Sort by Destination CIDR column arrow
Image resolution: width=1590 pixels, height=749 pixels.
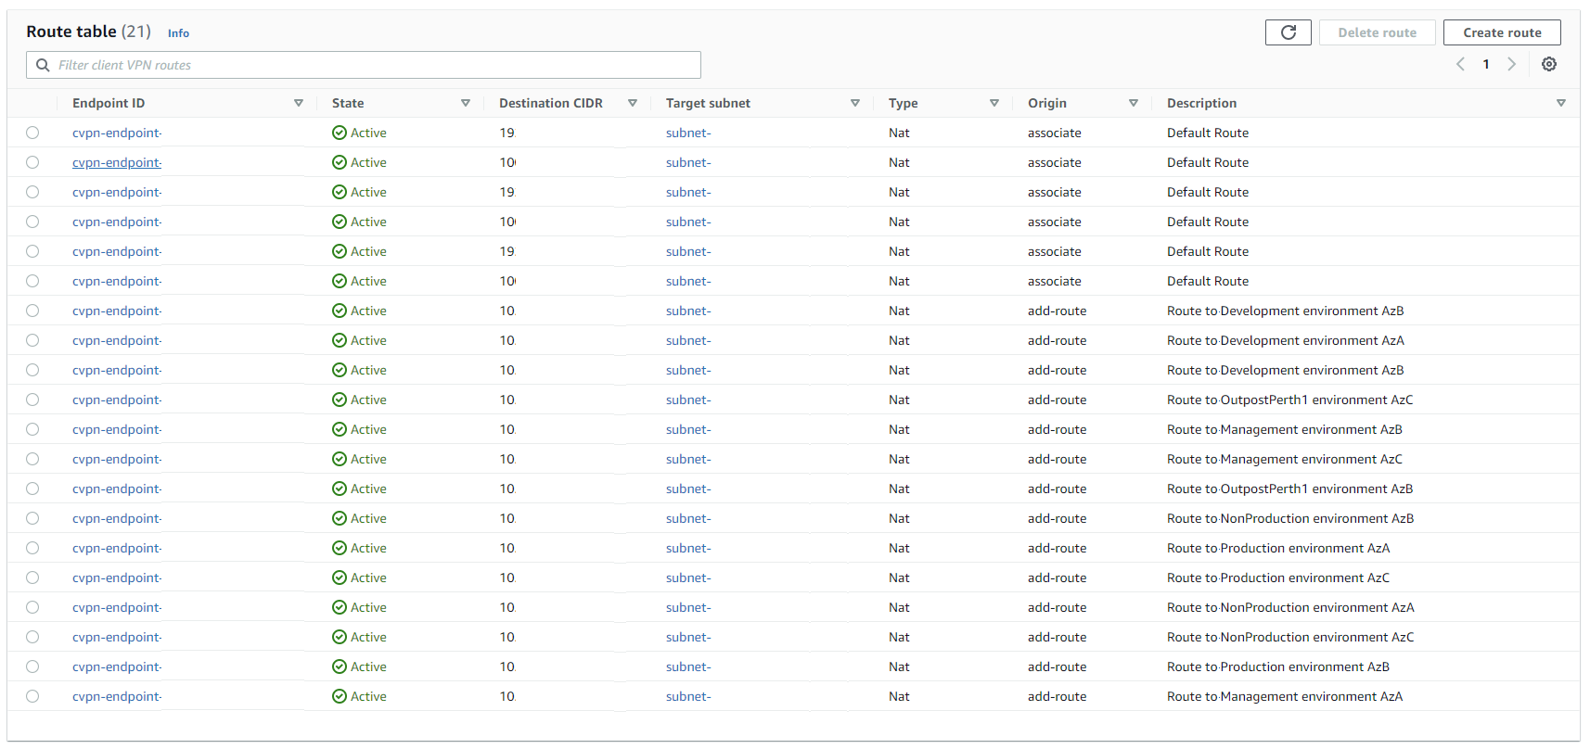[x=633, y=103]
